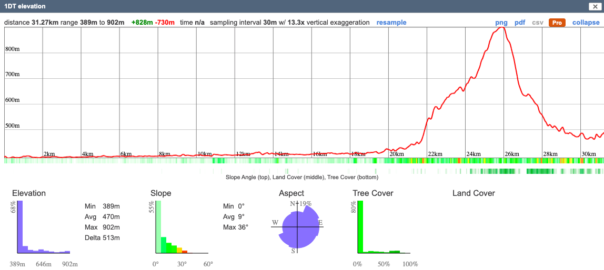The image size is (604, 270).
Task: Collapse the elevation statistics section
Action: coord(586,23)
